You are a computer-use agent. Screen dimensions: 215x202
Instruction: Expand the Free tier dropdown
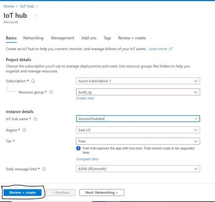(x=138, y=141)
